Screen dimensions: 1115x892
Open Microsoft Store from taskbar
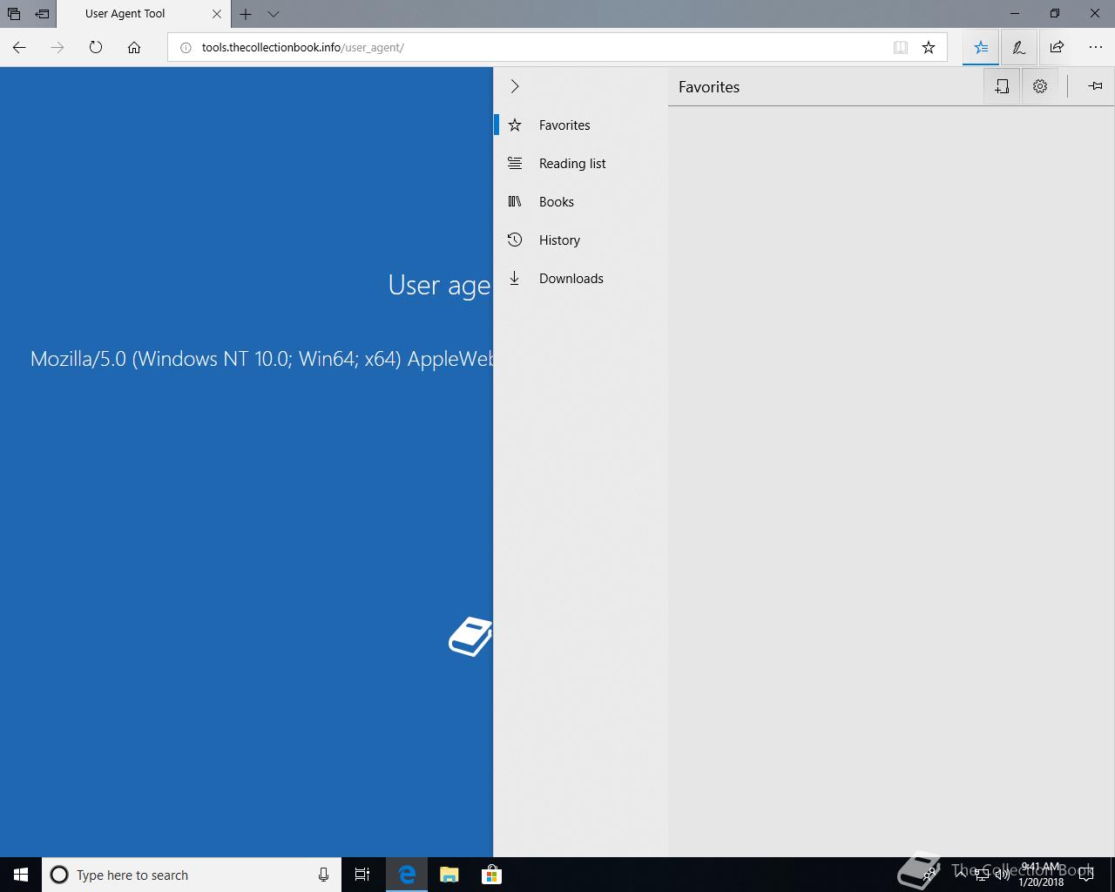tap(491, 875)
